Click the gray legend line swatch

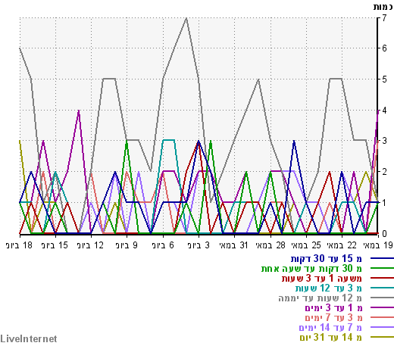382,298
